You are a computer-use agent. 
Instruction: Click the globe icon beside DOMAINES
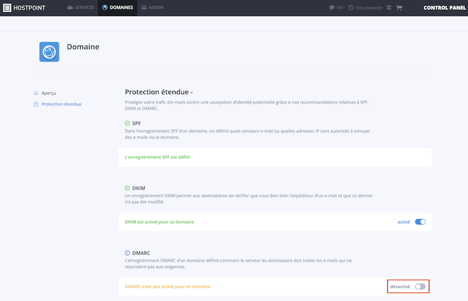coord(105,8)
